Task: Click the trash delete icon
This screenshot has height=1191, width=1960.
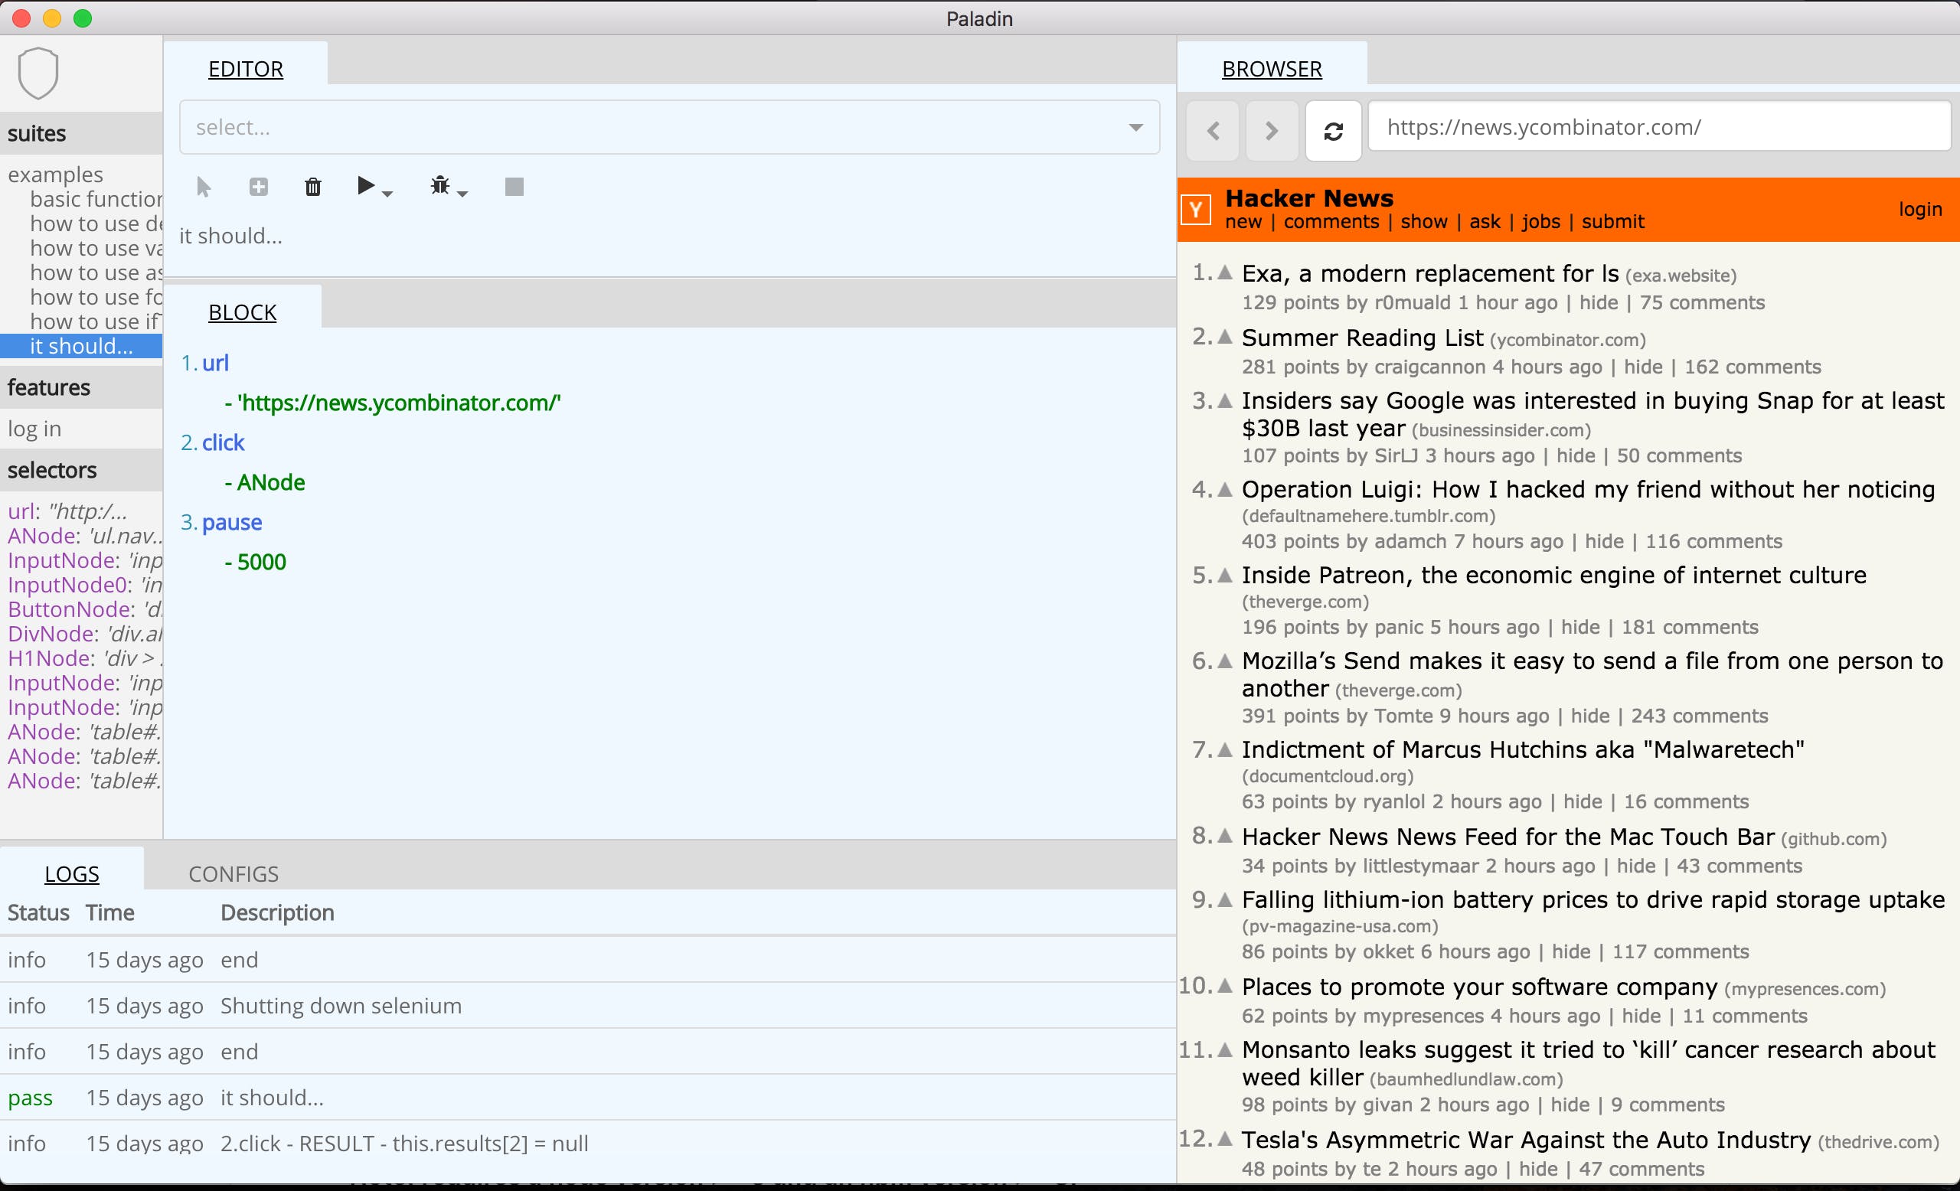Action: 312,187
